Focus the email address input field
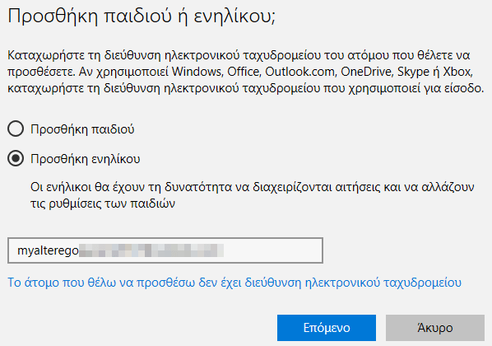Screen dimensions: 492x346 (165, 250)
